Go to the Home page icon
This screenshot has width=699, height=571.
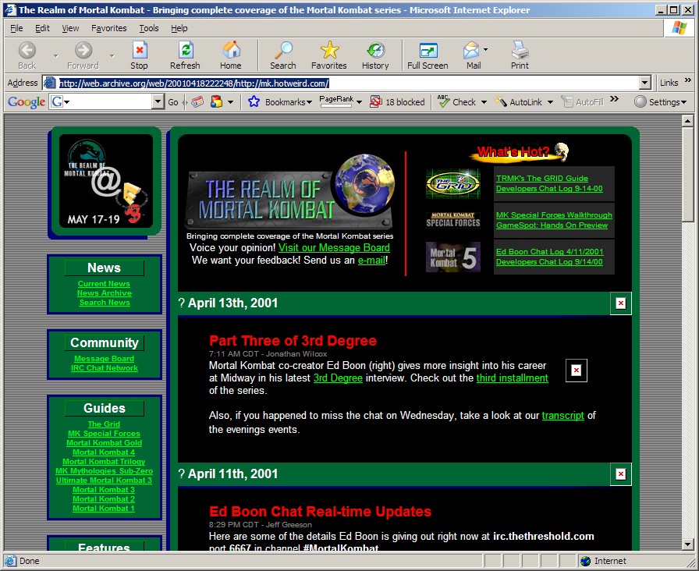tap(231, 51)
